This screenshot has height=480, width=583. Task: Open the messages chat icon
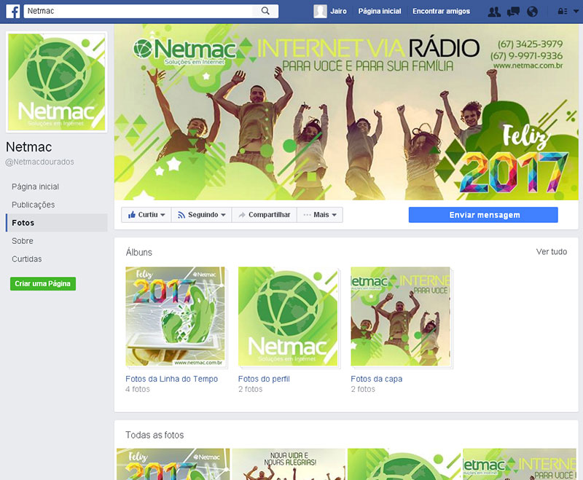click(513, 12)
